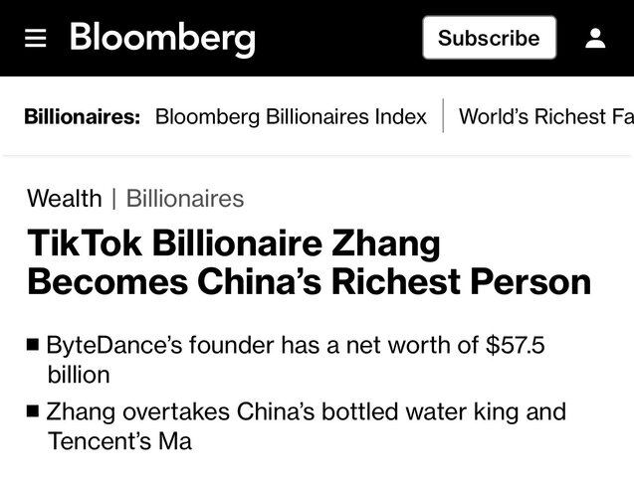Click the pipe separator after Wealth

(114, 198)
